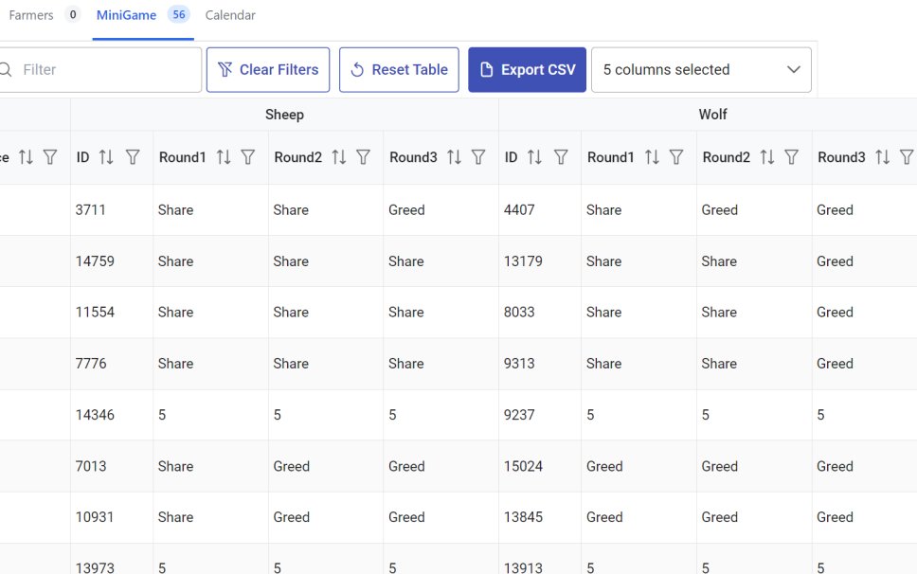Click Greed in Sheep Round2 of row 7013
Image resolution: width=917 pixels, height=574 pixels.
click(291, 466)
